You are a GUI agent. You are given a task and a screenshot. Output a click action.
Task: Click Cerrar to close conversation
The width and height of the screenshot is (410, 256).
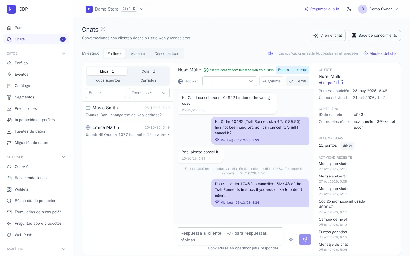click(298, 81)
